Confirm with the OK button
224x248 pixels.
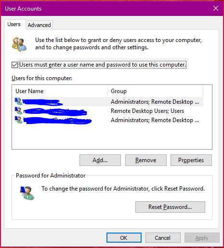124,238
